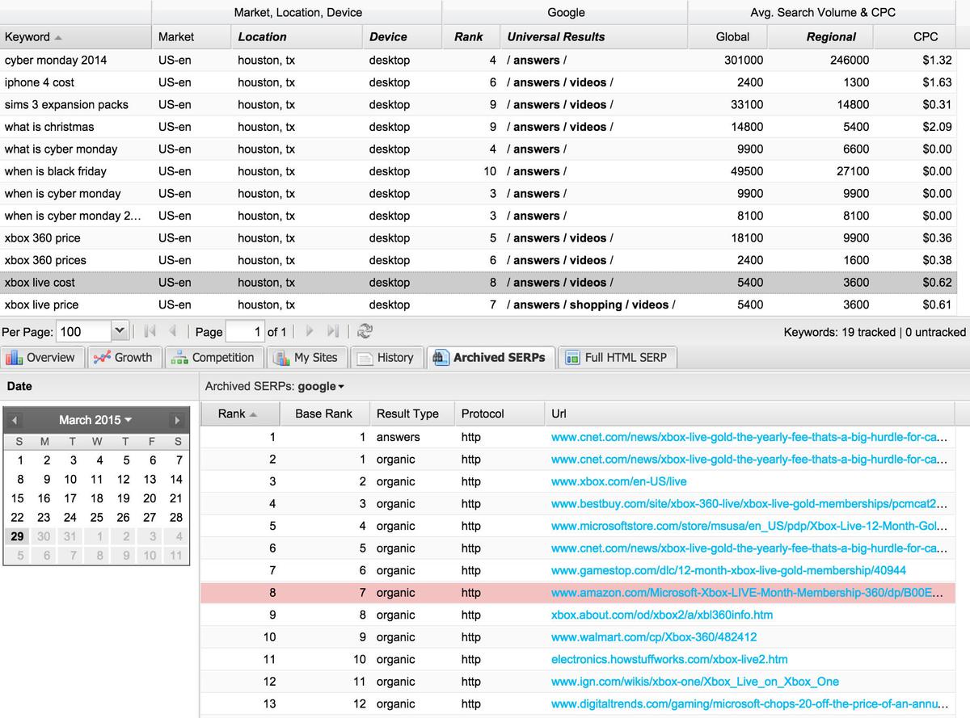Image resolution: width=970 pixels, height=718 pixels.
Task: Switch to the Full HTML SERP tab
Action: (617, 358)
